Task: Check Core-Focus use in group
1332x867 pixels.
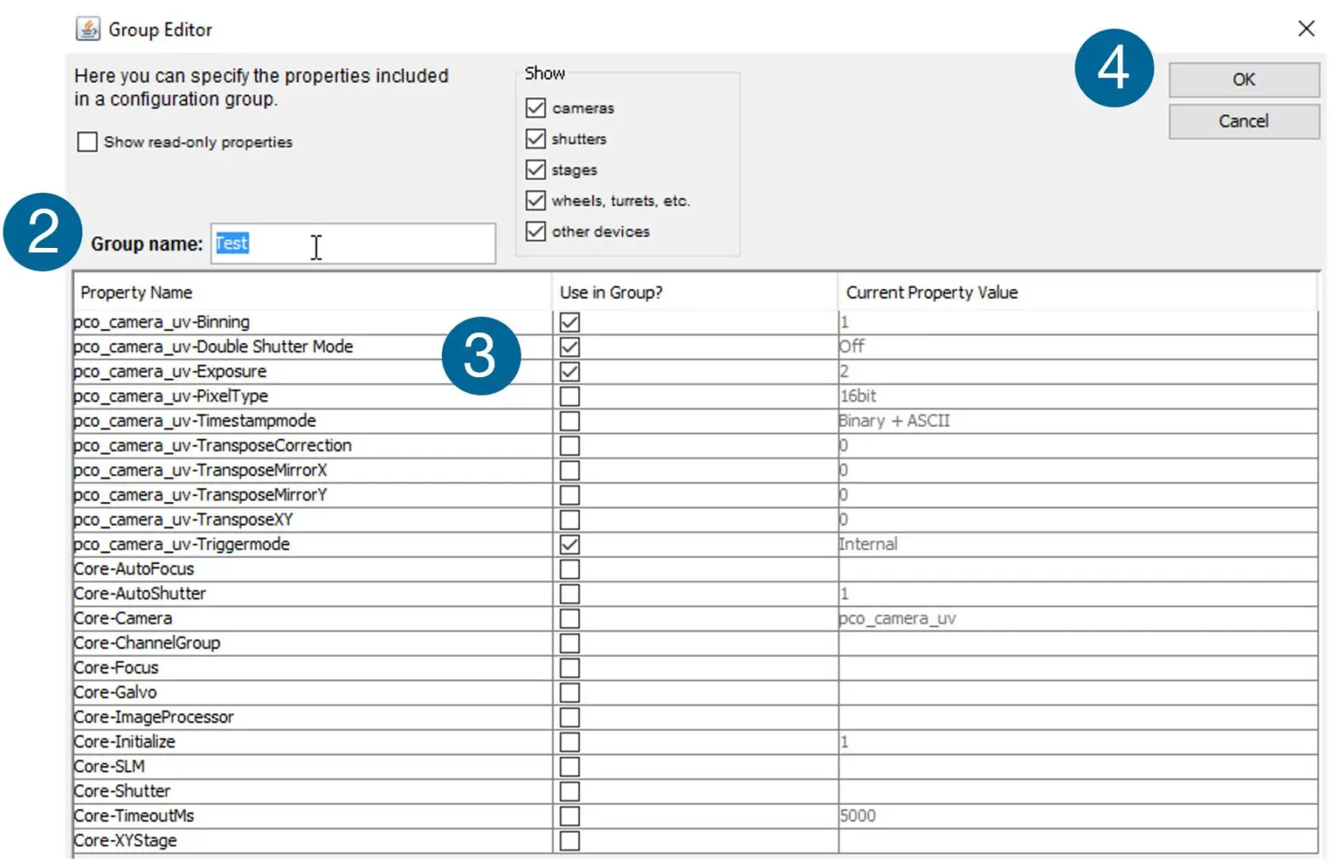Action: click(x=570, y=667)
